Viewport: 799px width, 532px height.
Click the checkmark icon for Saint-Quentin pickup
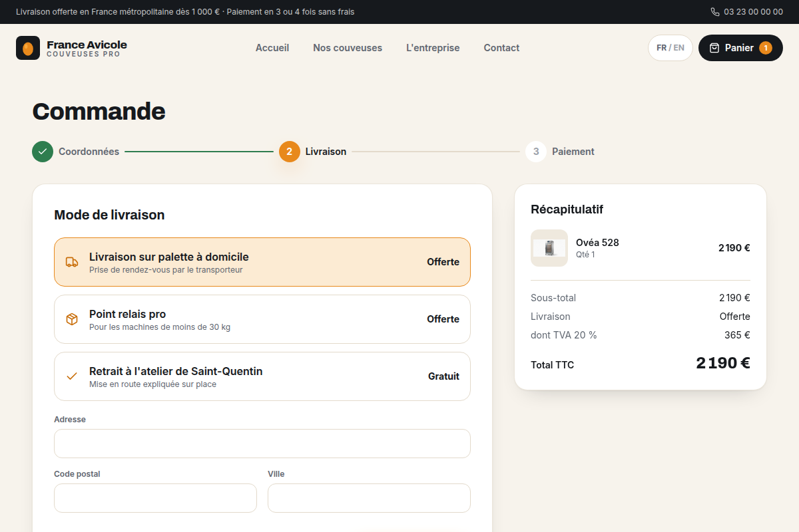72,376
